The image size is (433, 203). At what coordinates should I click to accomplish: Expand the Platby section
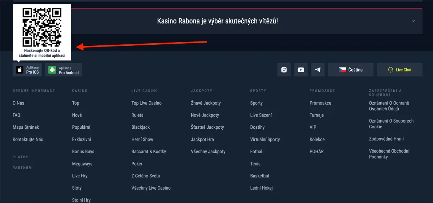pos(20,157)
